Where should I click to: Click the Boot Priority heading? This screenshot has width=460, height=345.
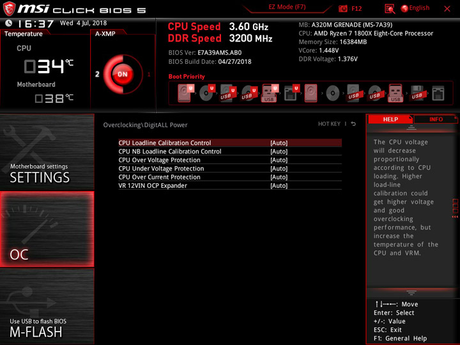[x=187, y=77]
